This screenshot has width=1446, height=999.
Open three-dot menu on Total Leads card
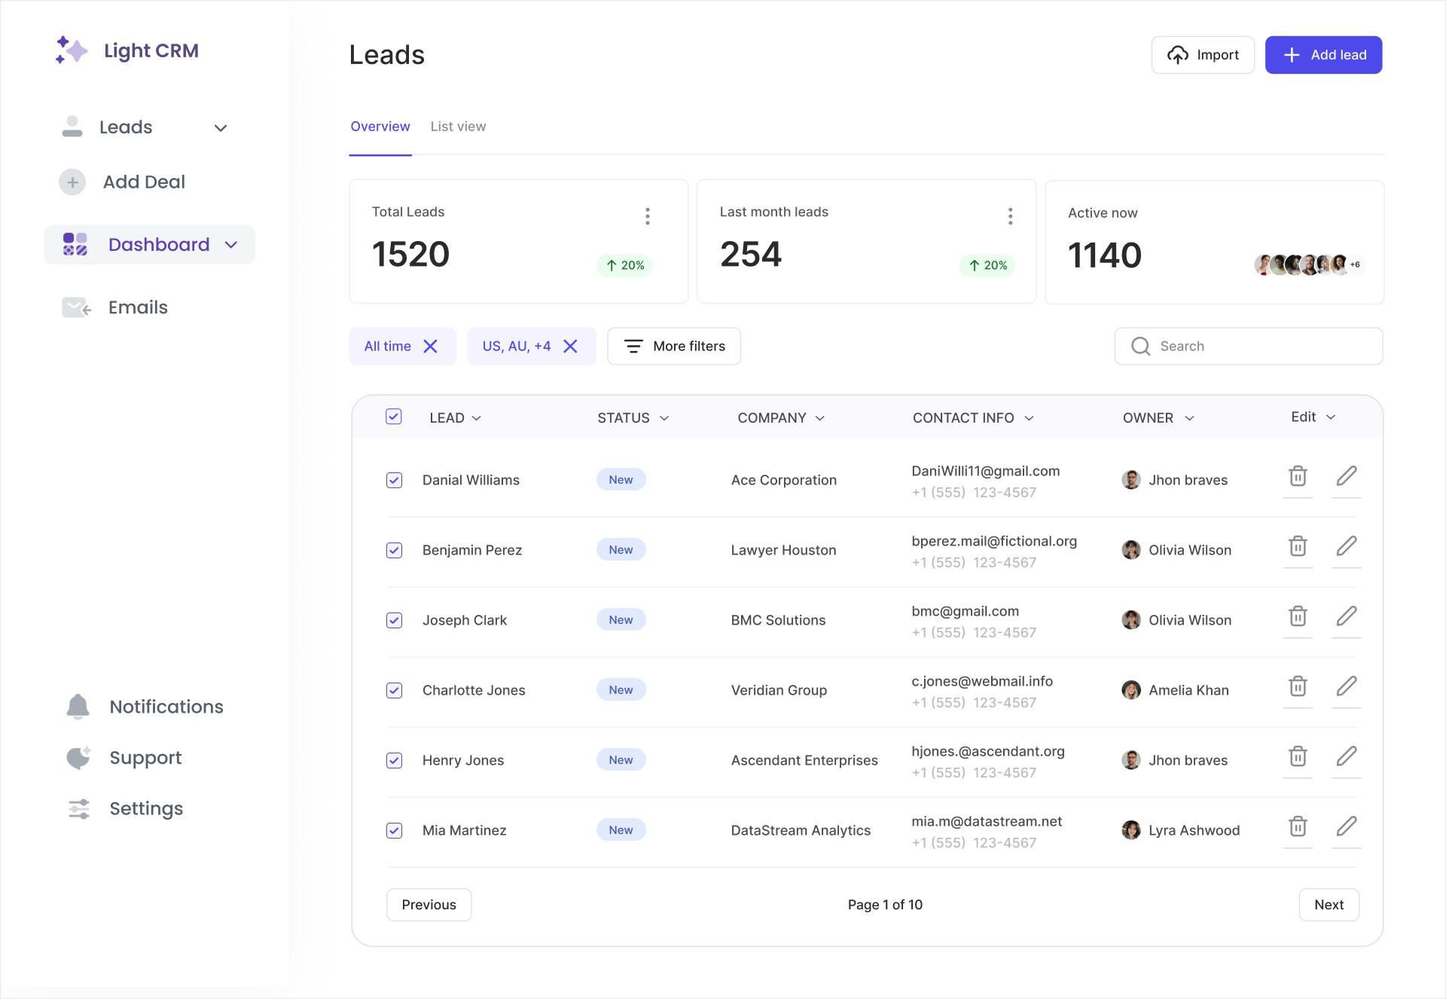(x=647, y=216)
